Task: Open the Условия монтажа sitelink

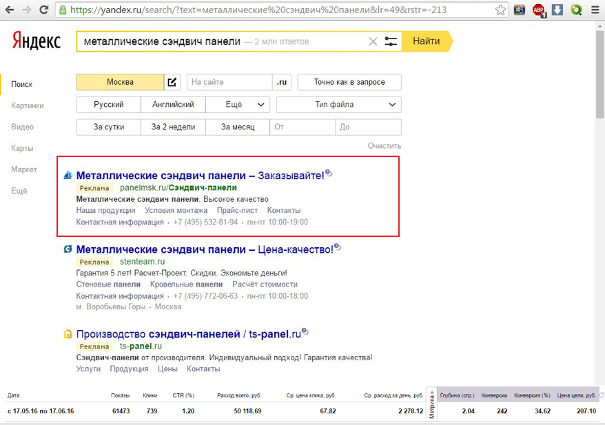Action: (176, 211)
